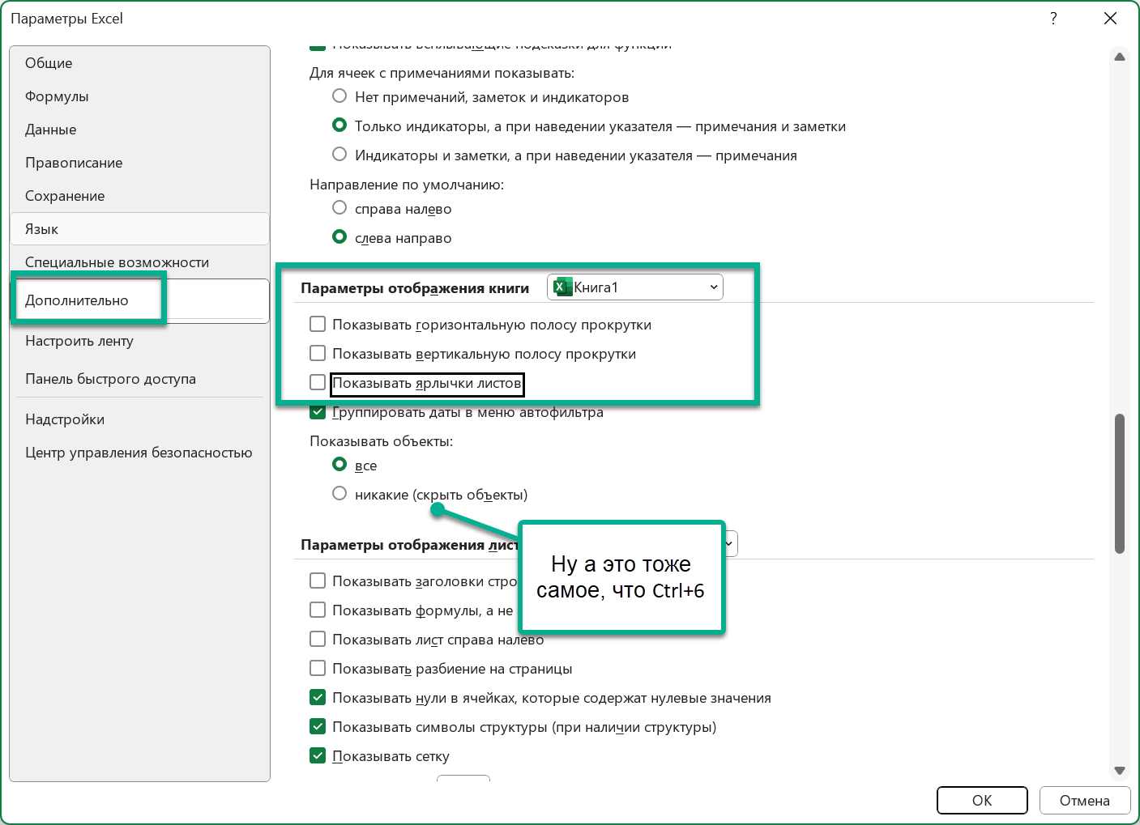Viewport: 1140px width, 825px height.
Task: Click the help question mark icon
Action: tap(1053, 19)
